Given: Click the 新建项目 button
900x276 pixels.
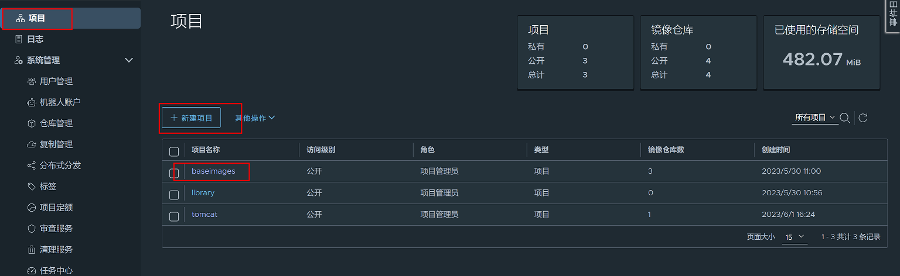Looking at the screenshot, I should [191, 118].
